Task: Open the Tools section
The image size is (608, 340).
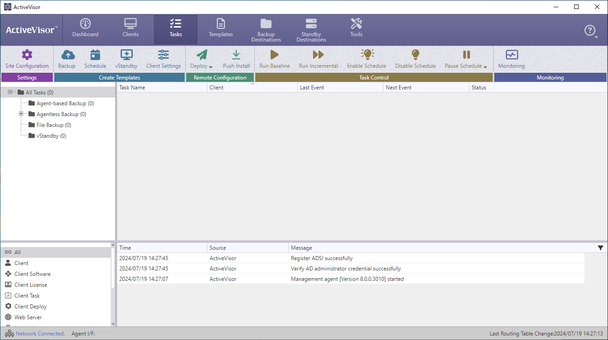Action: pos(356,28)
